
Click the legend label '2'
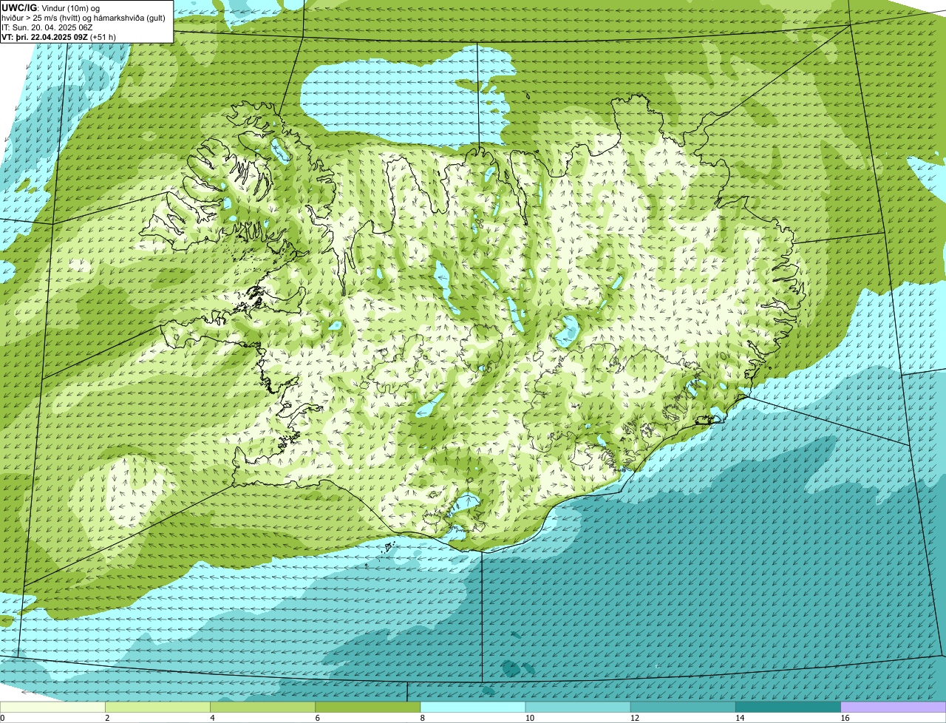click(x=107, y=718)
